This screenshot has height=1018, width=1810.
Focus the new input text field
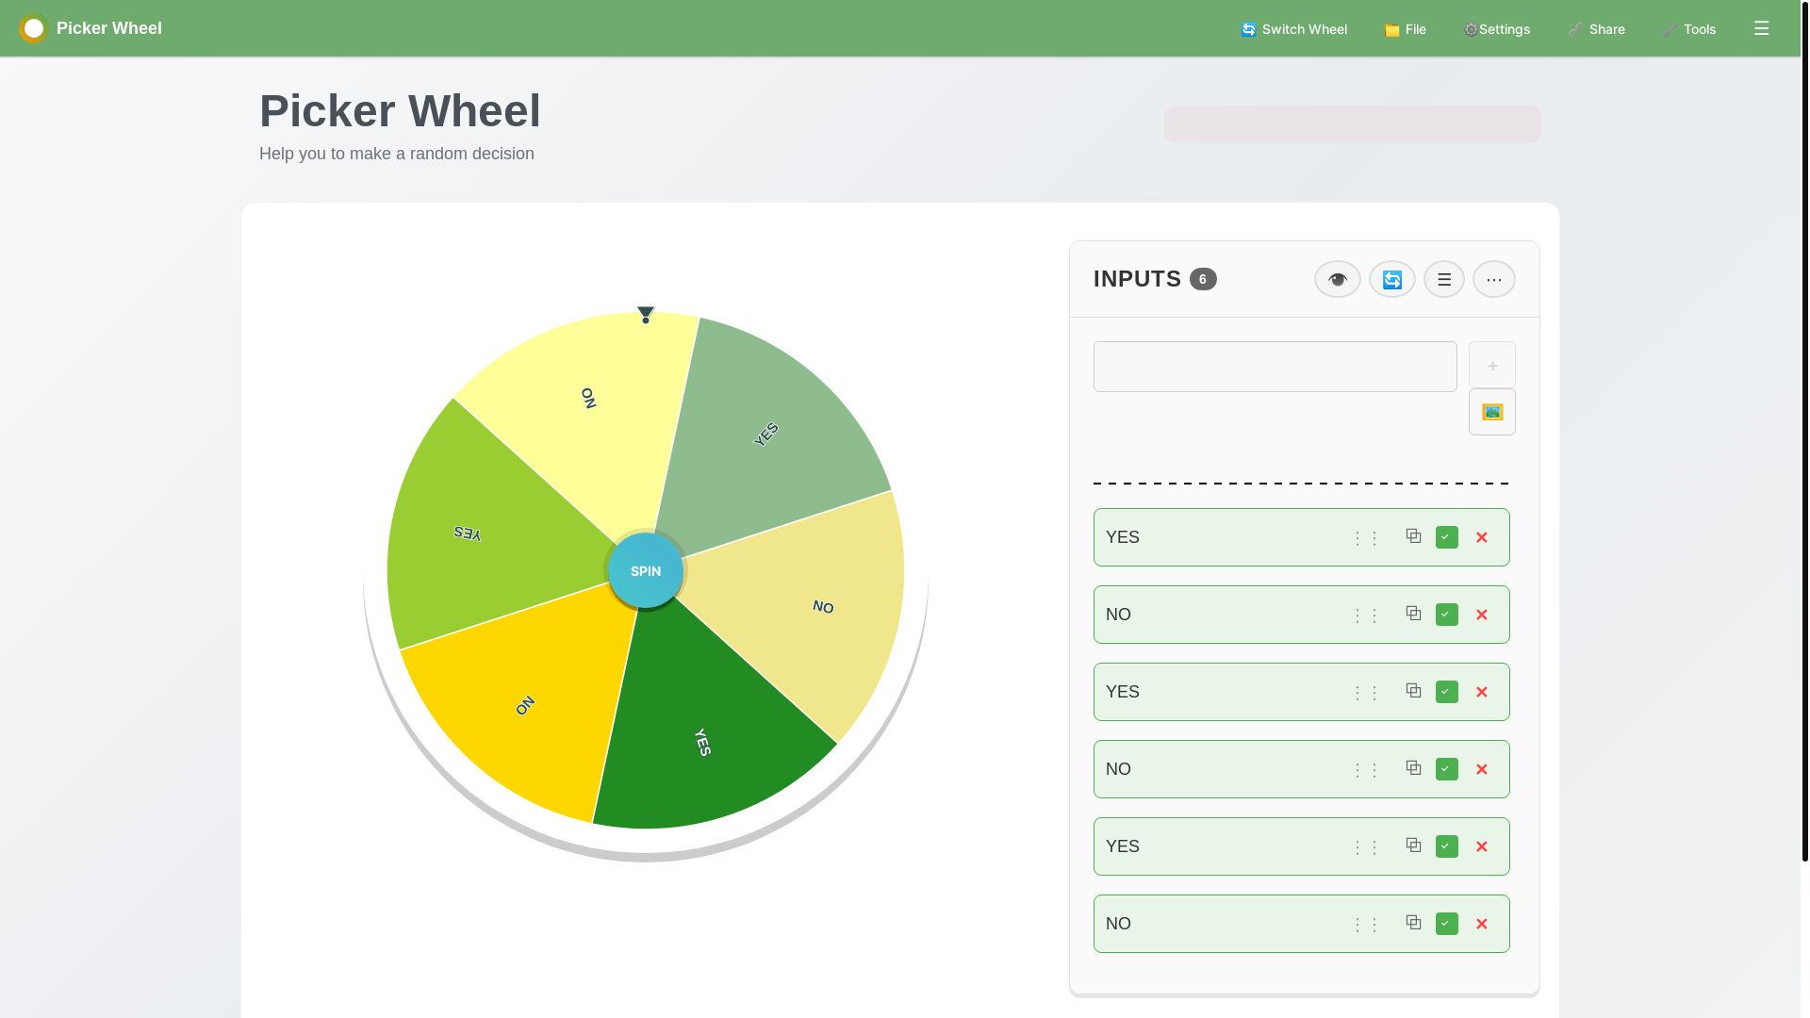[x=1275, y=367]
